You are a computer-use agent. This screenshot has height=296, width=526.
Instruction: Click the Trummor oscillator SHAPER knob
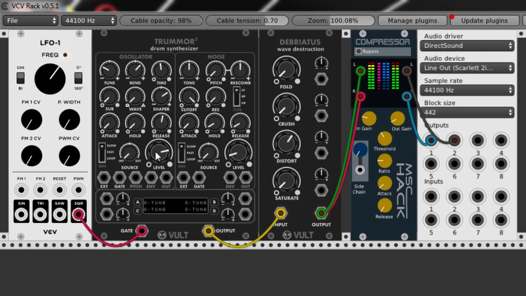pos(161,97)
